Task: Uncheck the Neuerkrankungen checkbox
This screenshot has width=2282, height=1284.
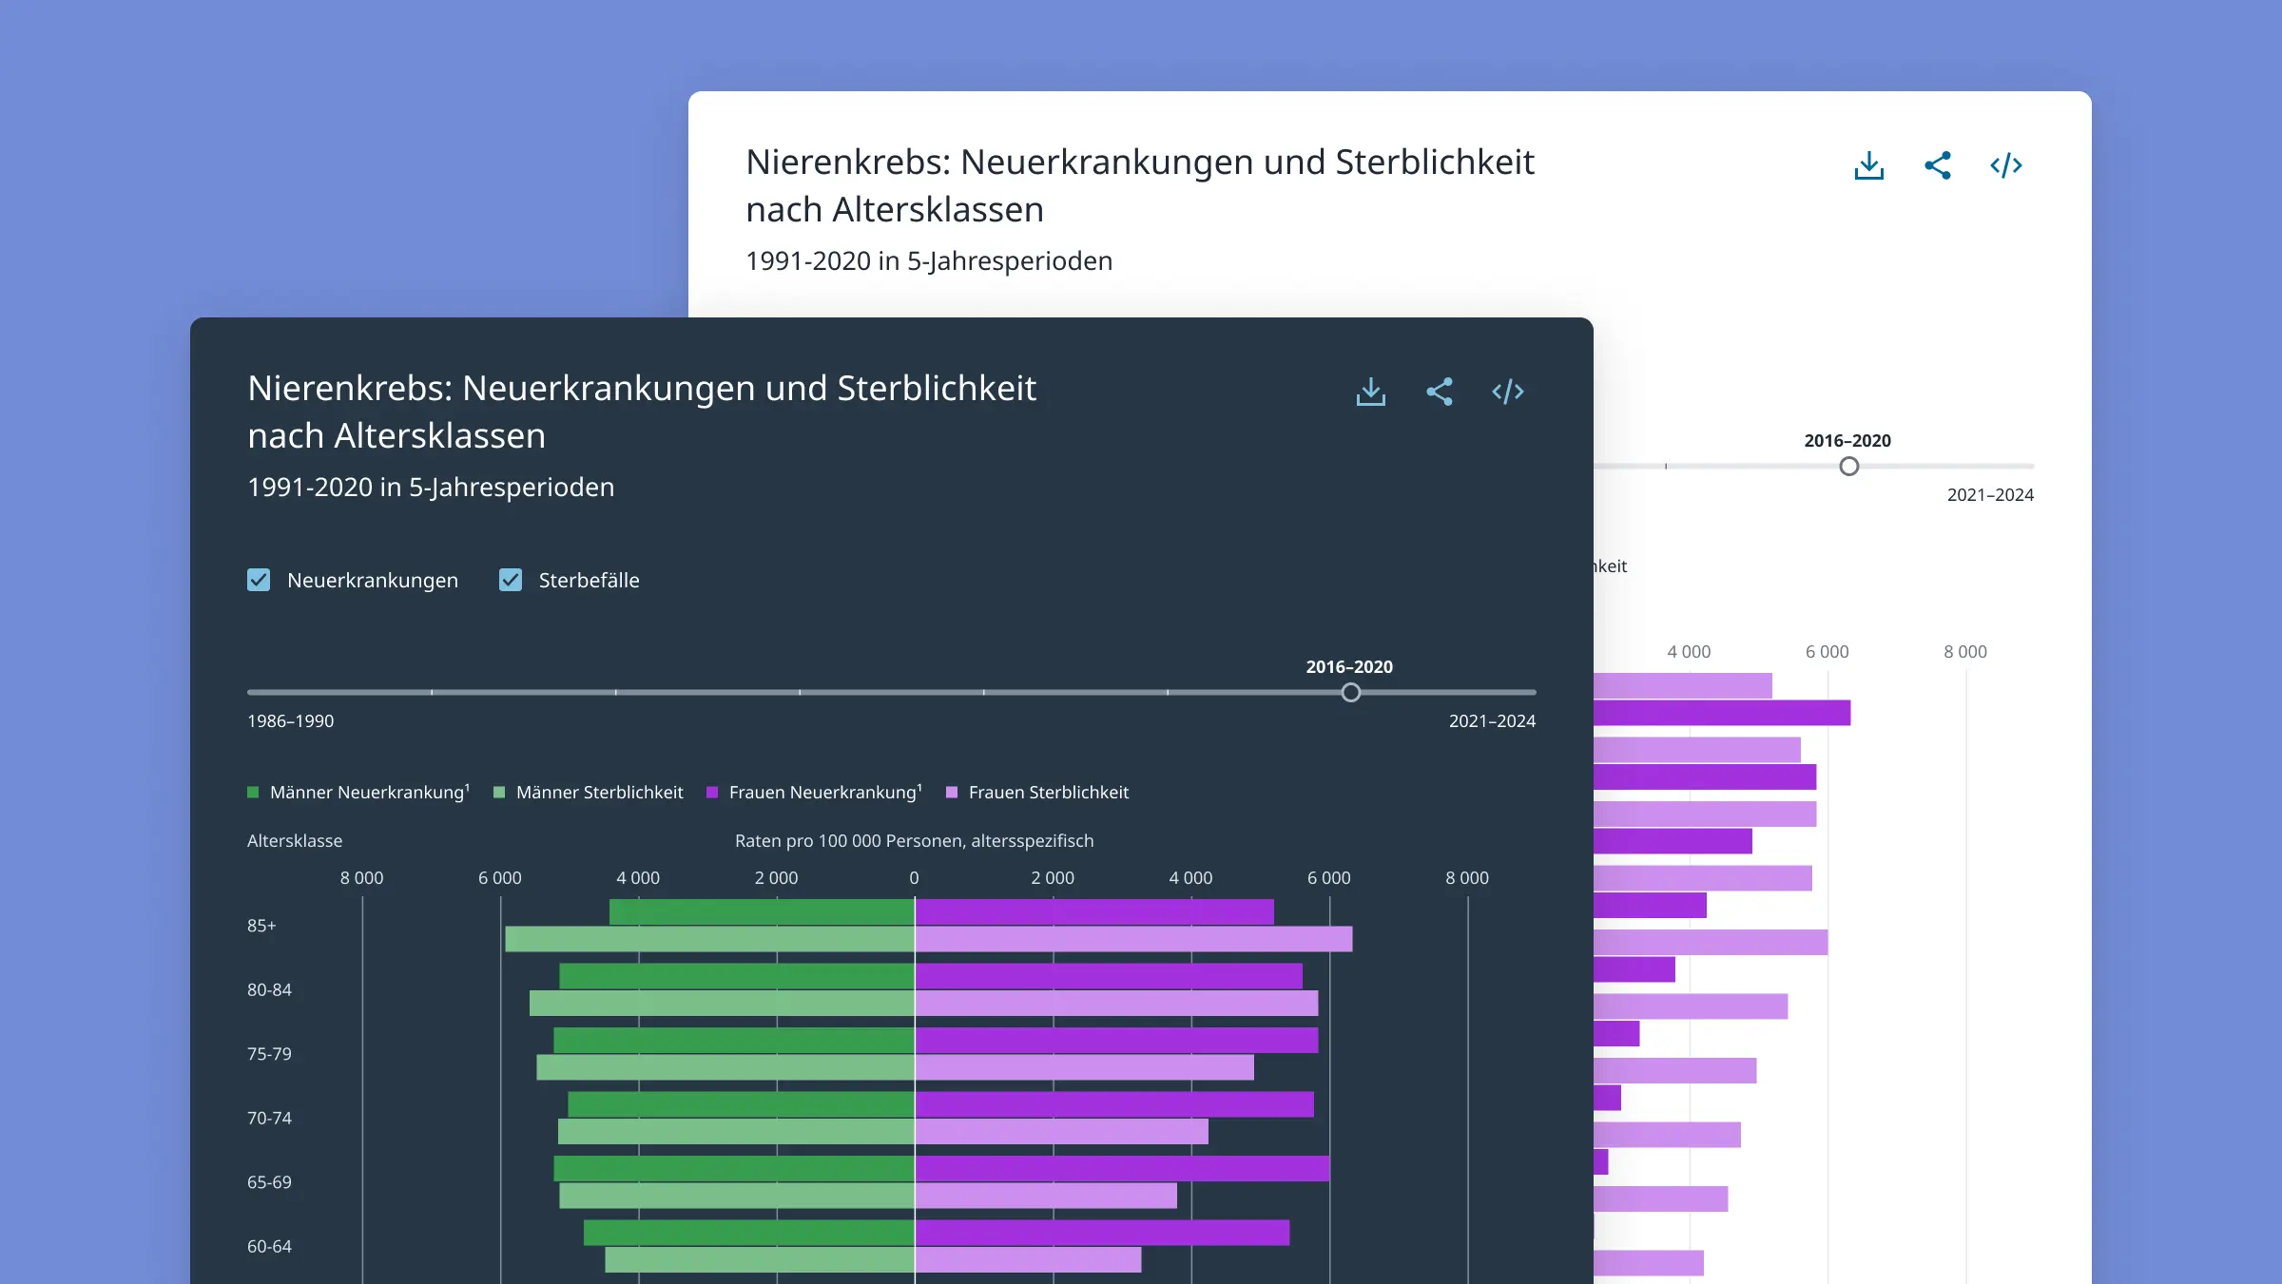Action: pos(259,580)
